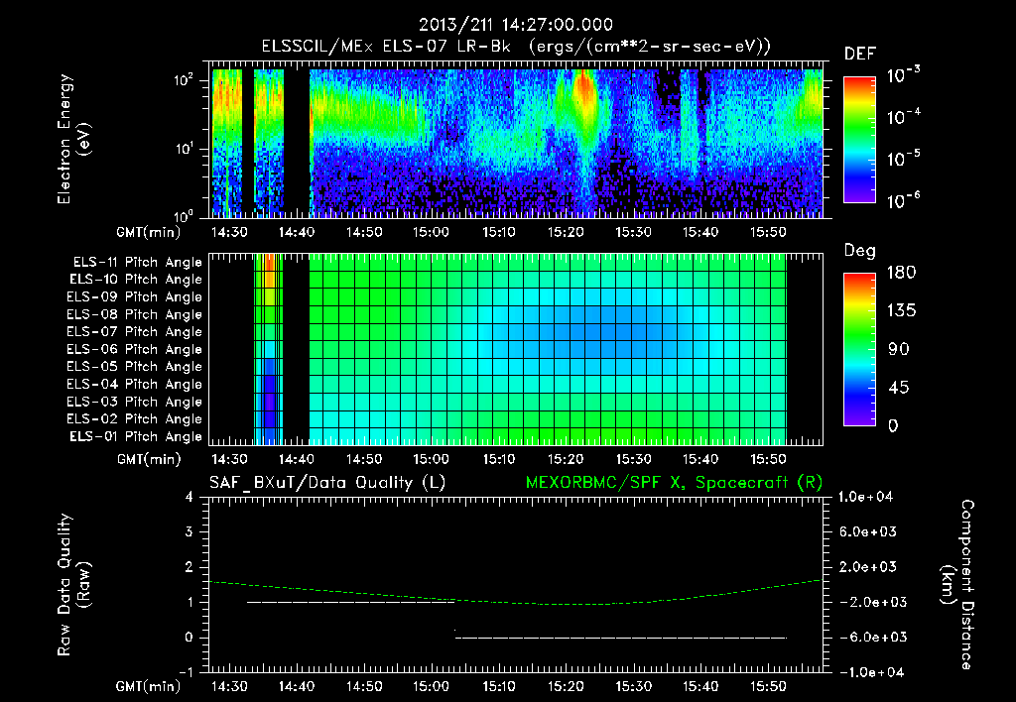Click the 15:50 tick on the bottom time axis
This screenshot has height=702, width=1016.
768,686
